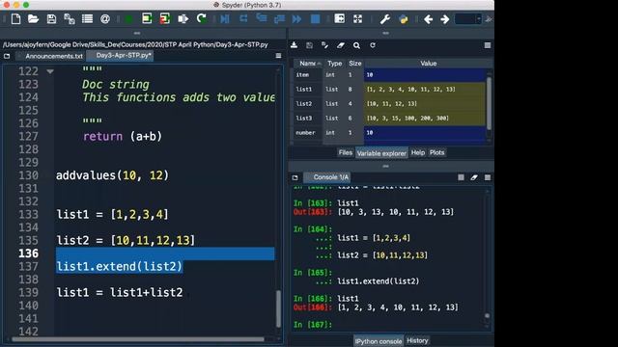Clear console with the eraser icon
The height and width of the screenshot is (347, 618).
[474, 177]
